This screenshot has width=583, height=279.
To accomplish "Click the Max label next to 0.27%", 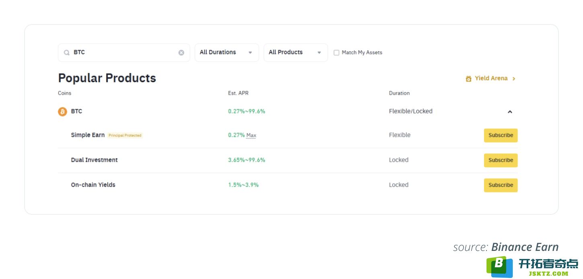I will coord(251,135).
